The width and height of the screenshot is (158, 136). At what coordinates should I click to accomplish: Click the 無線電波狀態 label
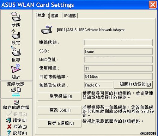coord(53,85)
